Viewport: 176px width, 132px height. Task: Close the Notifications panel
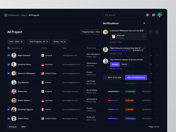(144, 23)
